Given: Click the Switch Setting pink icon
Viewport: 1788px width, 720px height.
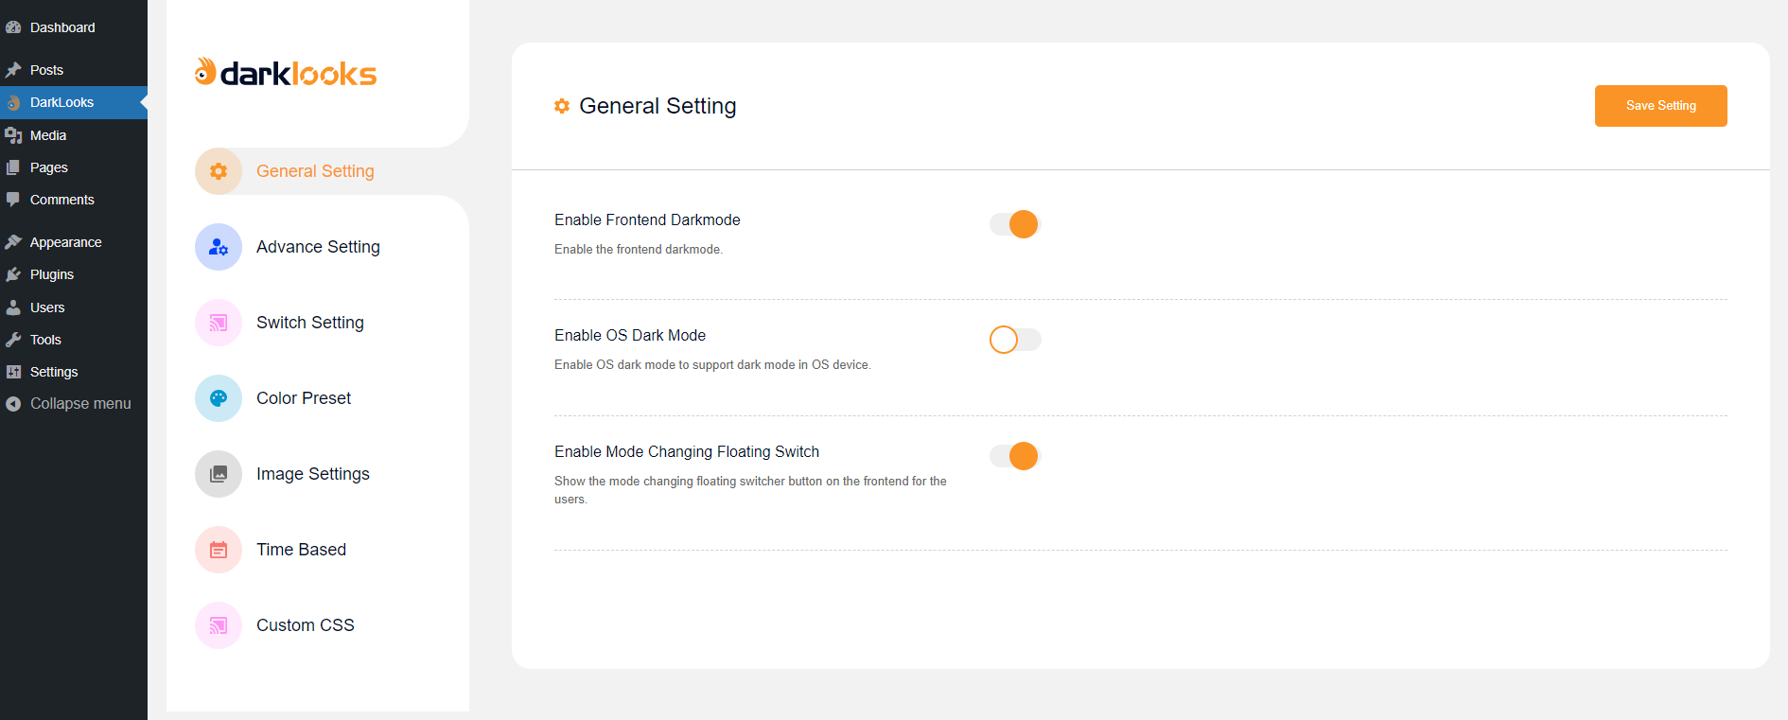Looking at the screenshot, I should click(219, 323).
